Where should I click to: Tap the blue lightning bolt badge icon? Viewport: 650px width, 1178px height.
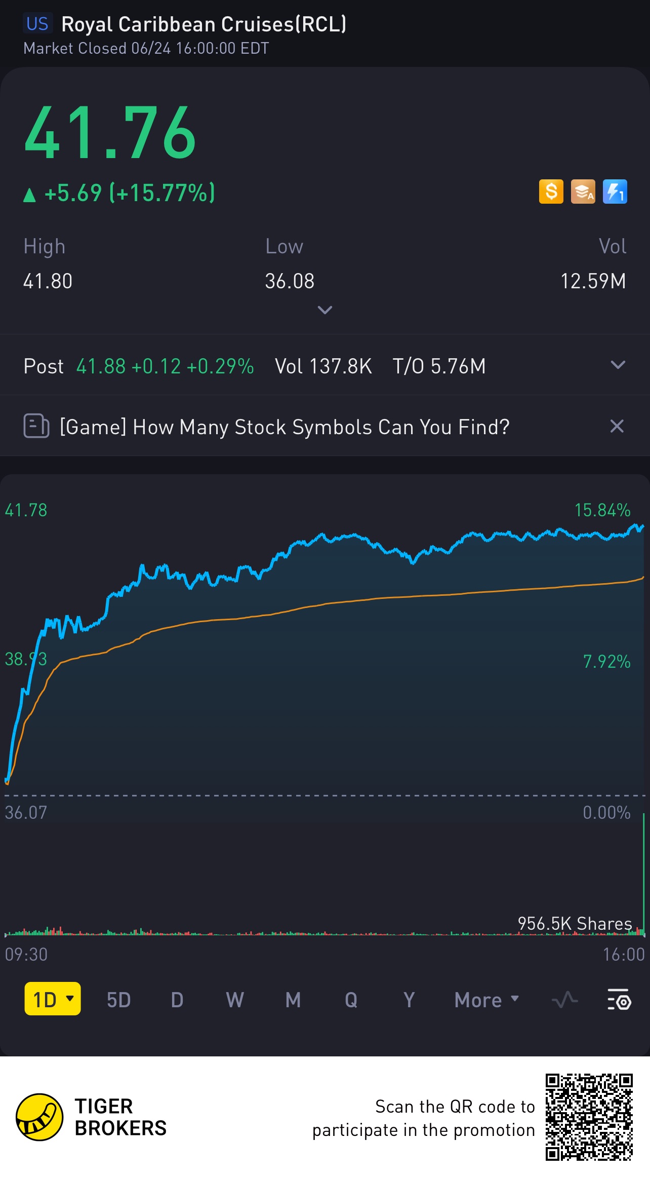pyautogui.click(x=615, y=192)
